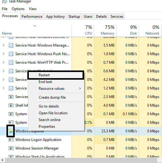This screenshot has height=163, width=162.
Task: Click the Services process icon in the 2.5 MB row
Action: tap(11, 97)
